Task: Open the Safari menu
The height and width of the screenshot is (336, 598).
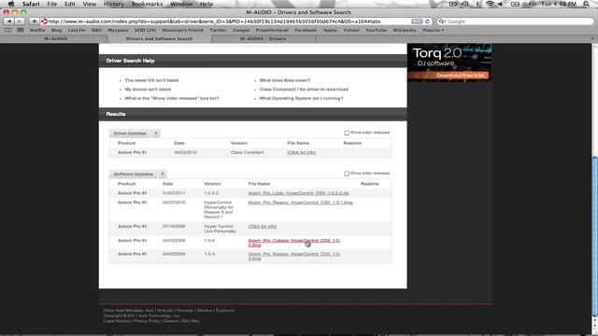Action: 31,4
